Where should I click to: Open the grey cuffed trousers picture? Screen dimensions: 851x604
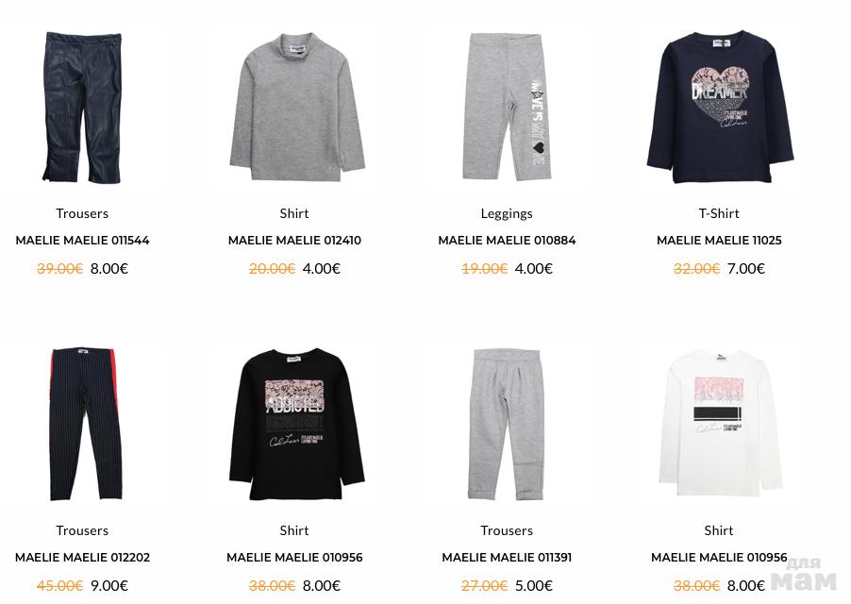507,424
